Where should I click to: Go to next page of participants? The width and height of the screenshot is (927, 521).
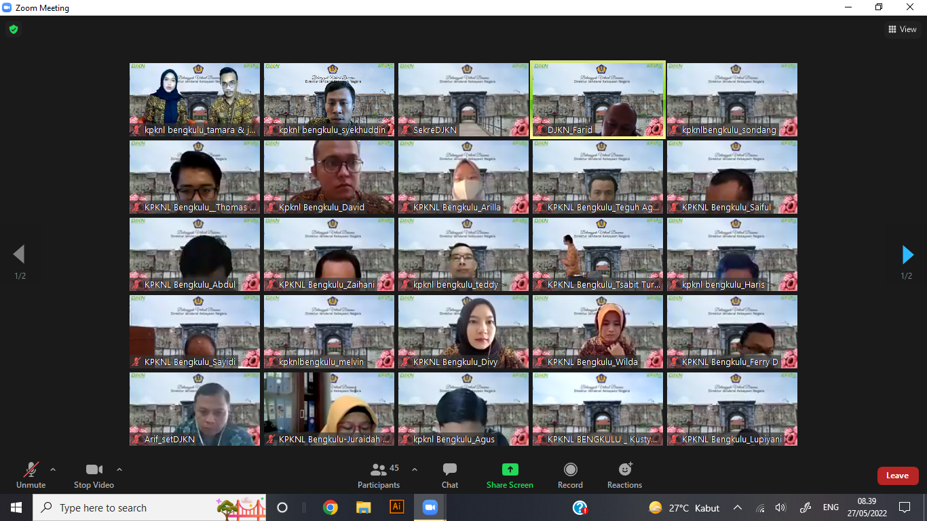tap(907, 255)
